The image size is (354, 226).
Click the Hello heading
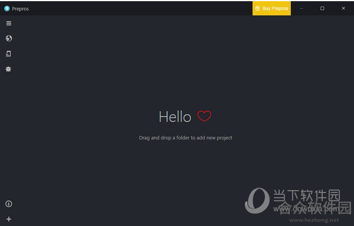coord(175,117)
